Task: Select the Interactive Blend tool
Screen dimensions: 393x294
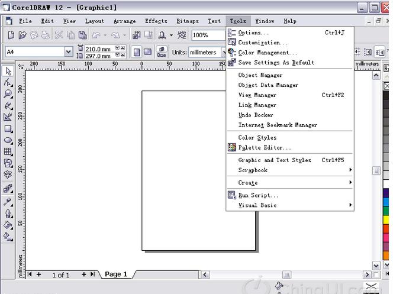Action: click(x=8, y=188)
